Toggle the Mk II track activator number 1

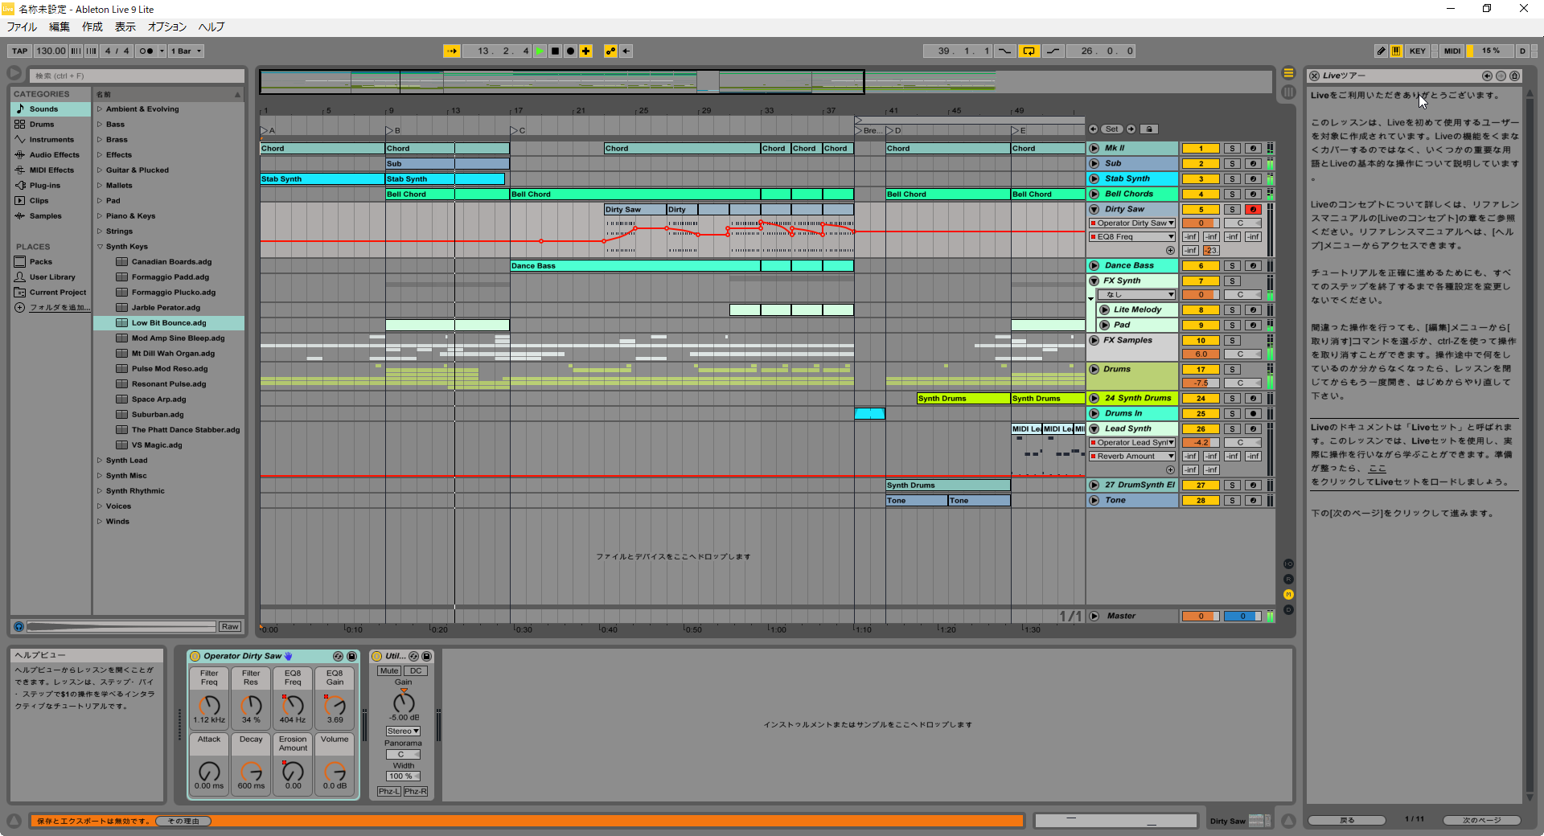(x=1201, y=148)
